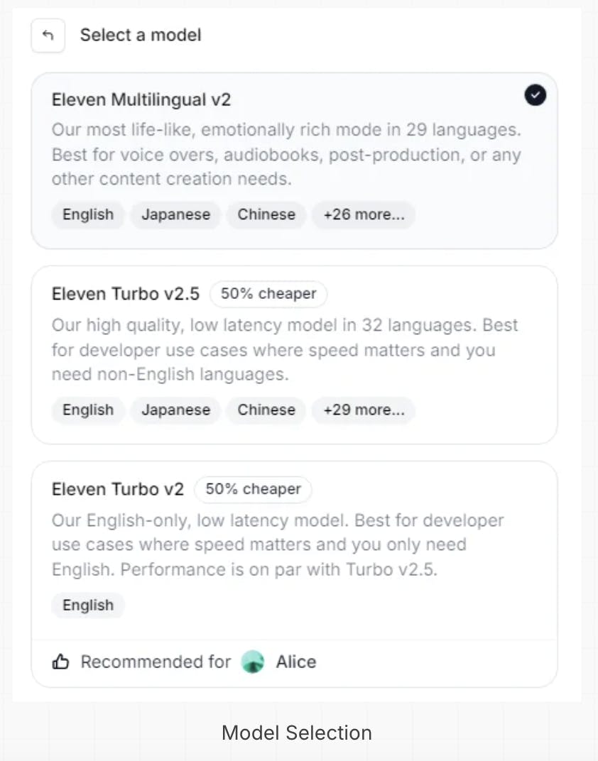Click the Alice voice name
The width and height of the screenshot is (598, 761).
click(x=296, y=662)
